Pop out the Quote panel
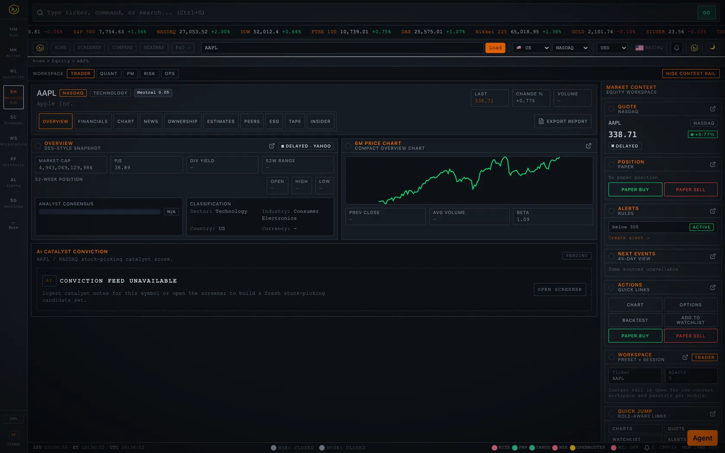Viewport: 725px width, 453px height. tap(712, 109)
